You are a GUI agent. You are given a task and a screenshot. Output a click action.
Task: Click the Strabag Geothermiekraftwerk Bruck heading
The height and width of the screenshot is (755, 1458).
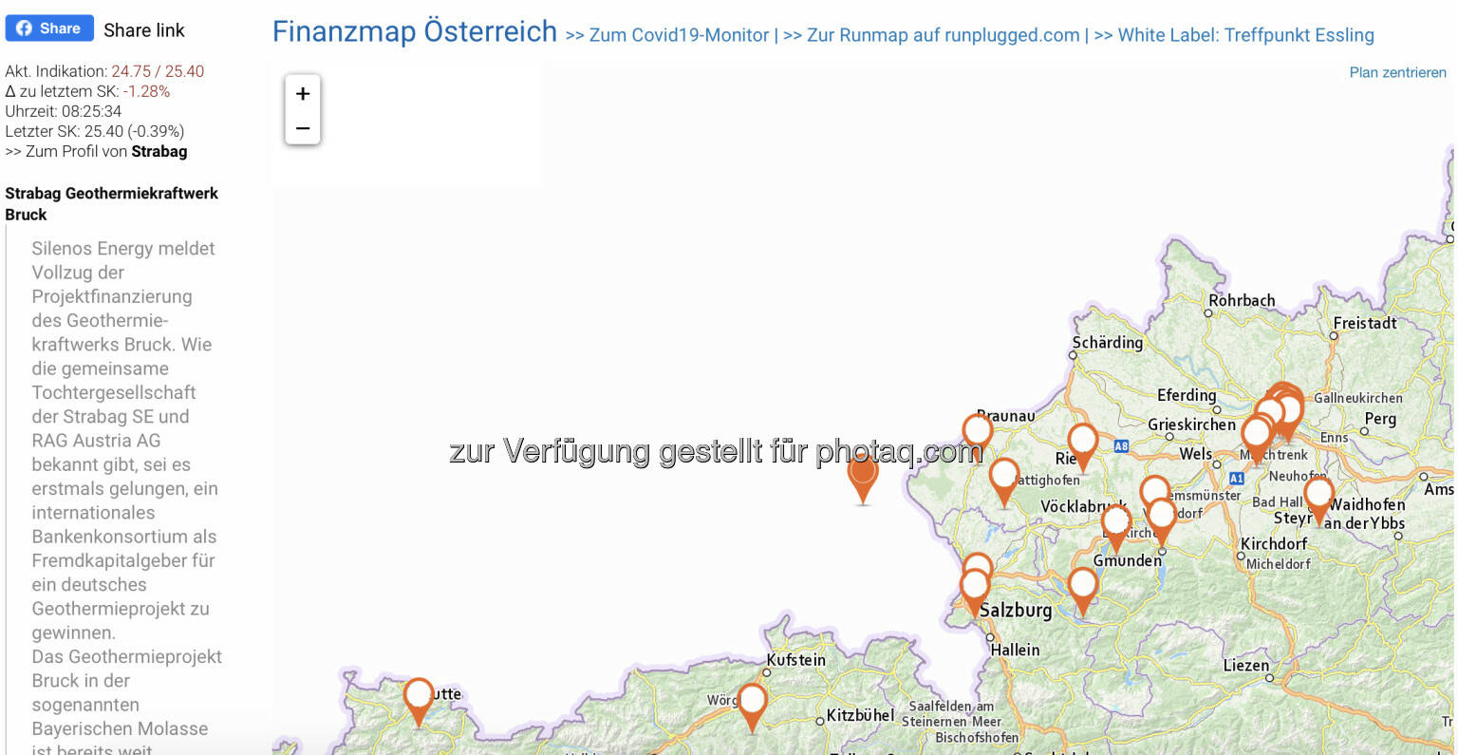[x=111, y=203]
